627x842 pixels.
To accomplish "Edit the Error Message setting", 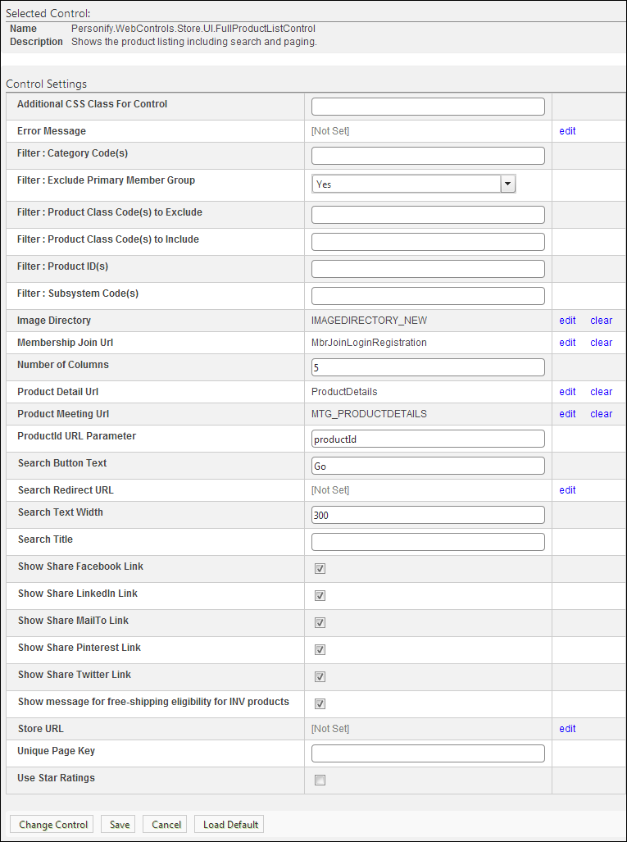I will click(567, 130).
